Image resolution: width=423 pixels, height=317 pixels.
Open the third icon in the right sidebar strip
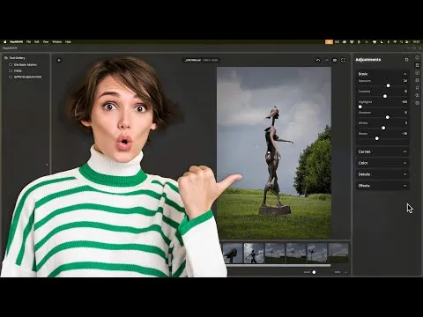pyautogui.click(x=417, y=72)
